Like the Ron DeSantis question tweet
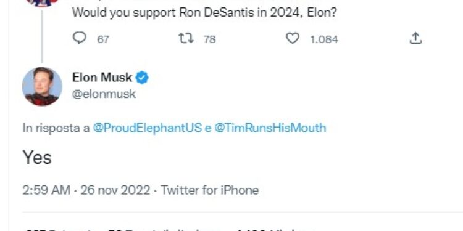This screenshot has height=231, width=463. tap(293, 38)
